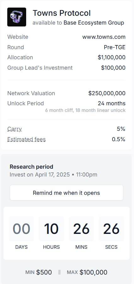Click the hours countdown box showing 10
The width and height of the screenshot is (134, 284).
click(x=51, y=229)
